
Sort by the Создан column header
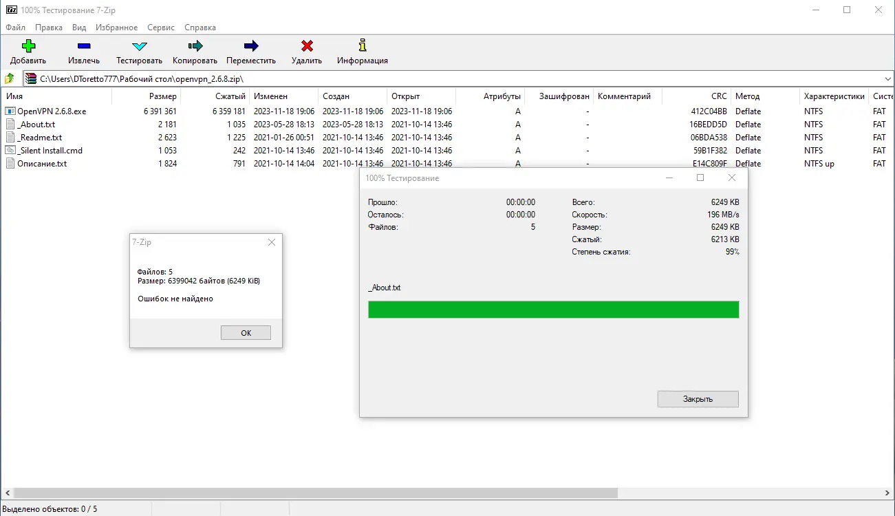click(x=352, y=96)
